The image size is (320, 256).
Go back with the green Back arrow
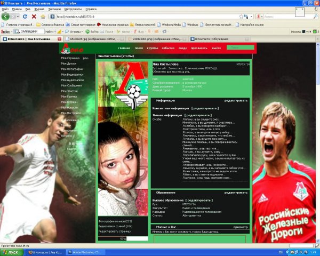pos(5,17)
